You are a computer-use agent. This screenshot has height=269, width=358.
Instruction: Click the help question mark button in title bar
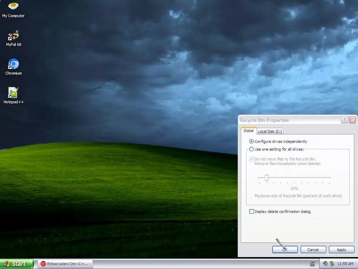pyautogui.click(x=344, y=120)
